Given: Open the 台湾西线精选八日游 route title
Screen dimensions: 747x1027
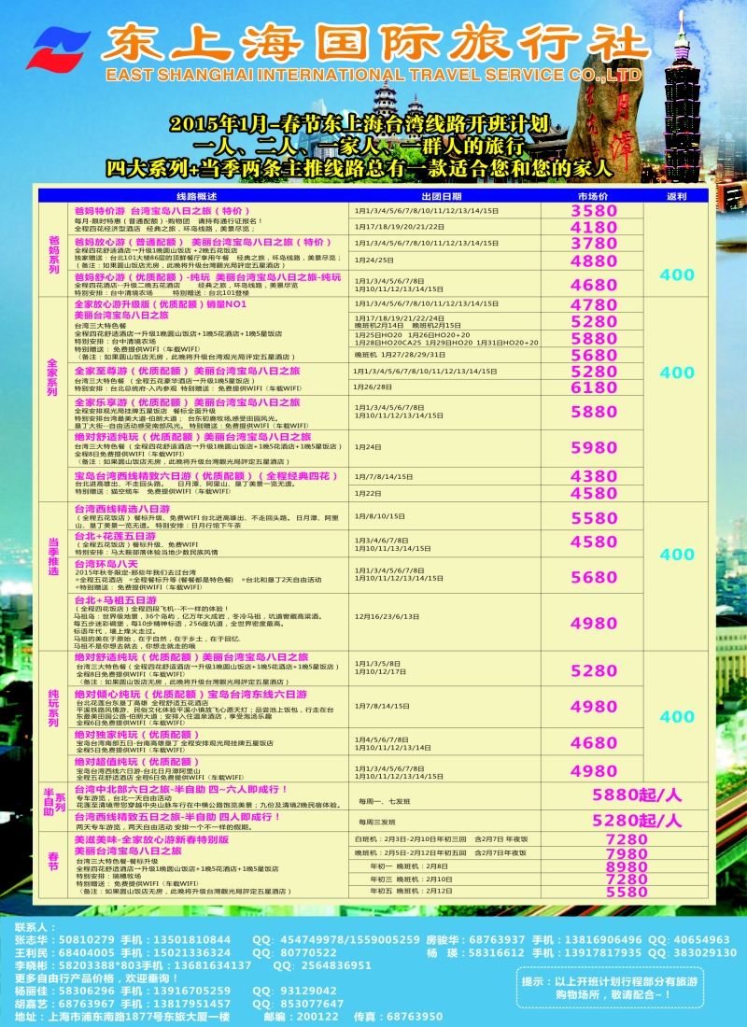Looking at the screenshot, I should pos(122,509).
